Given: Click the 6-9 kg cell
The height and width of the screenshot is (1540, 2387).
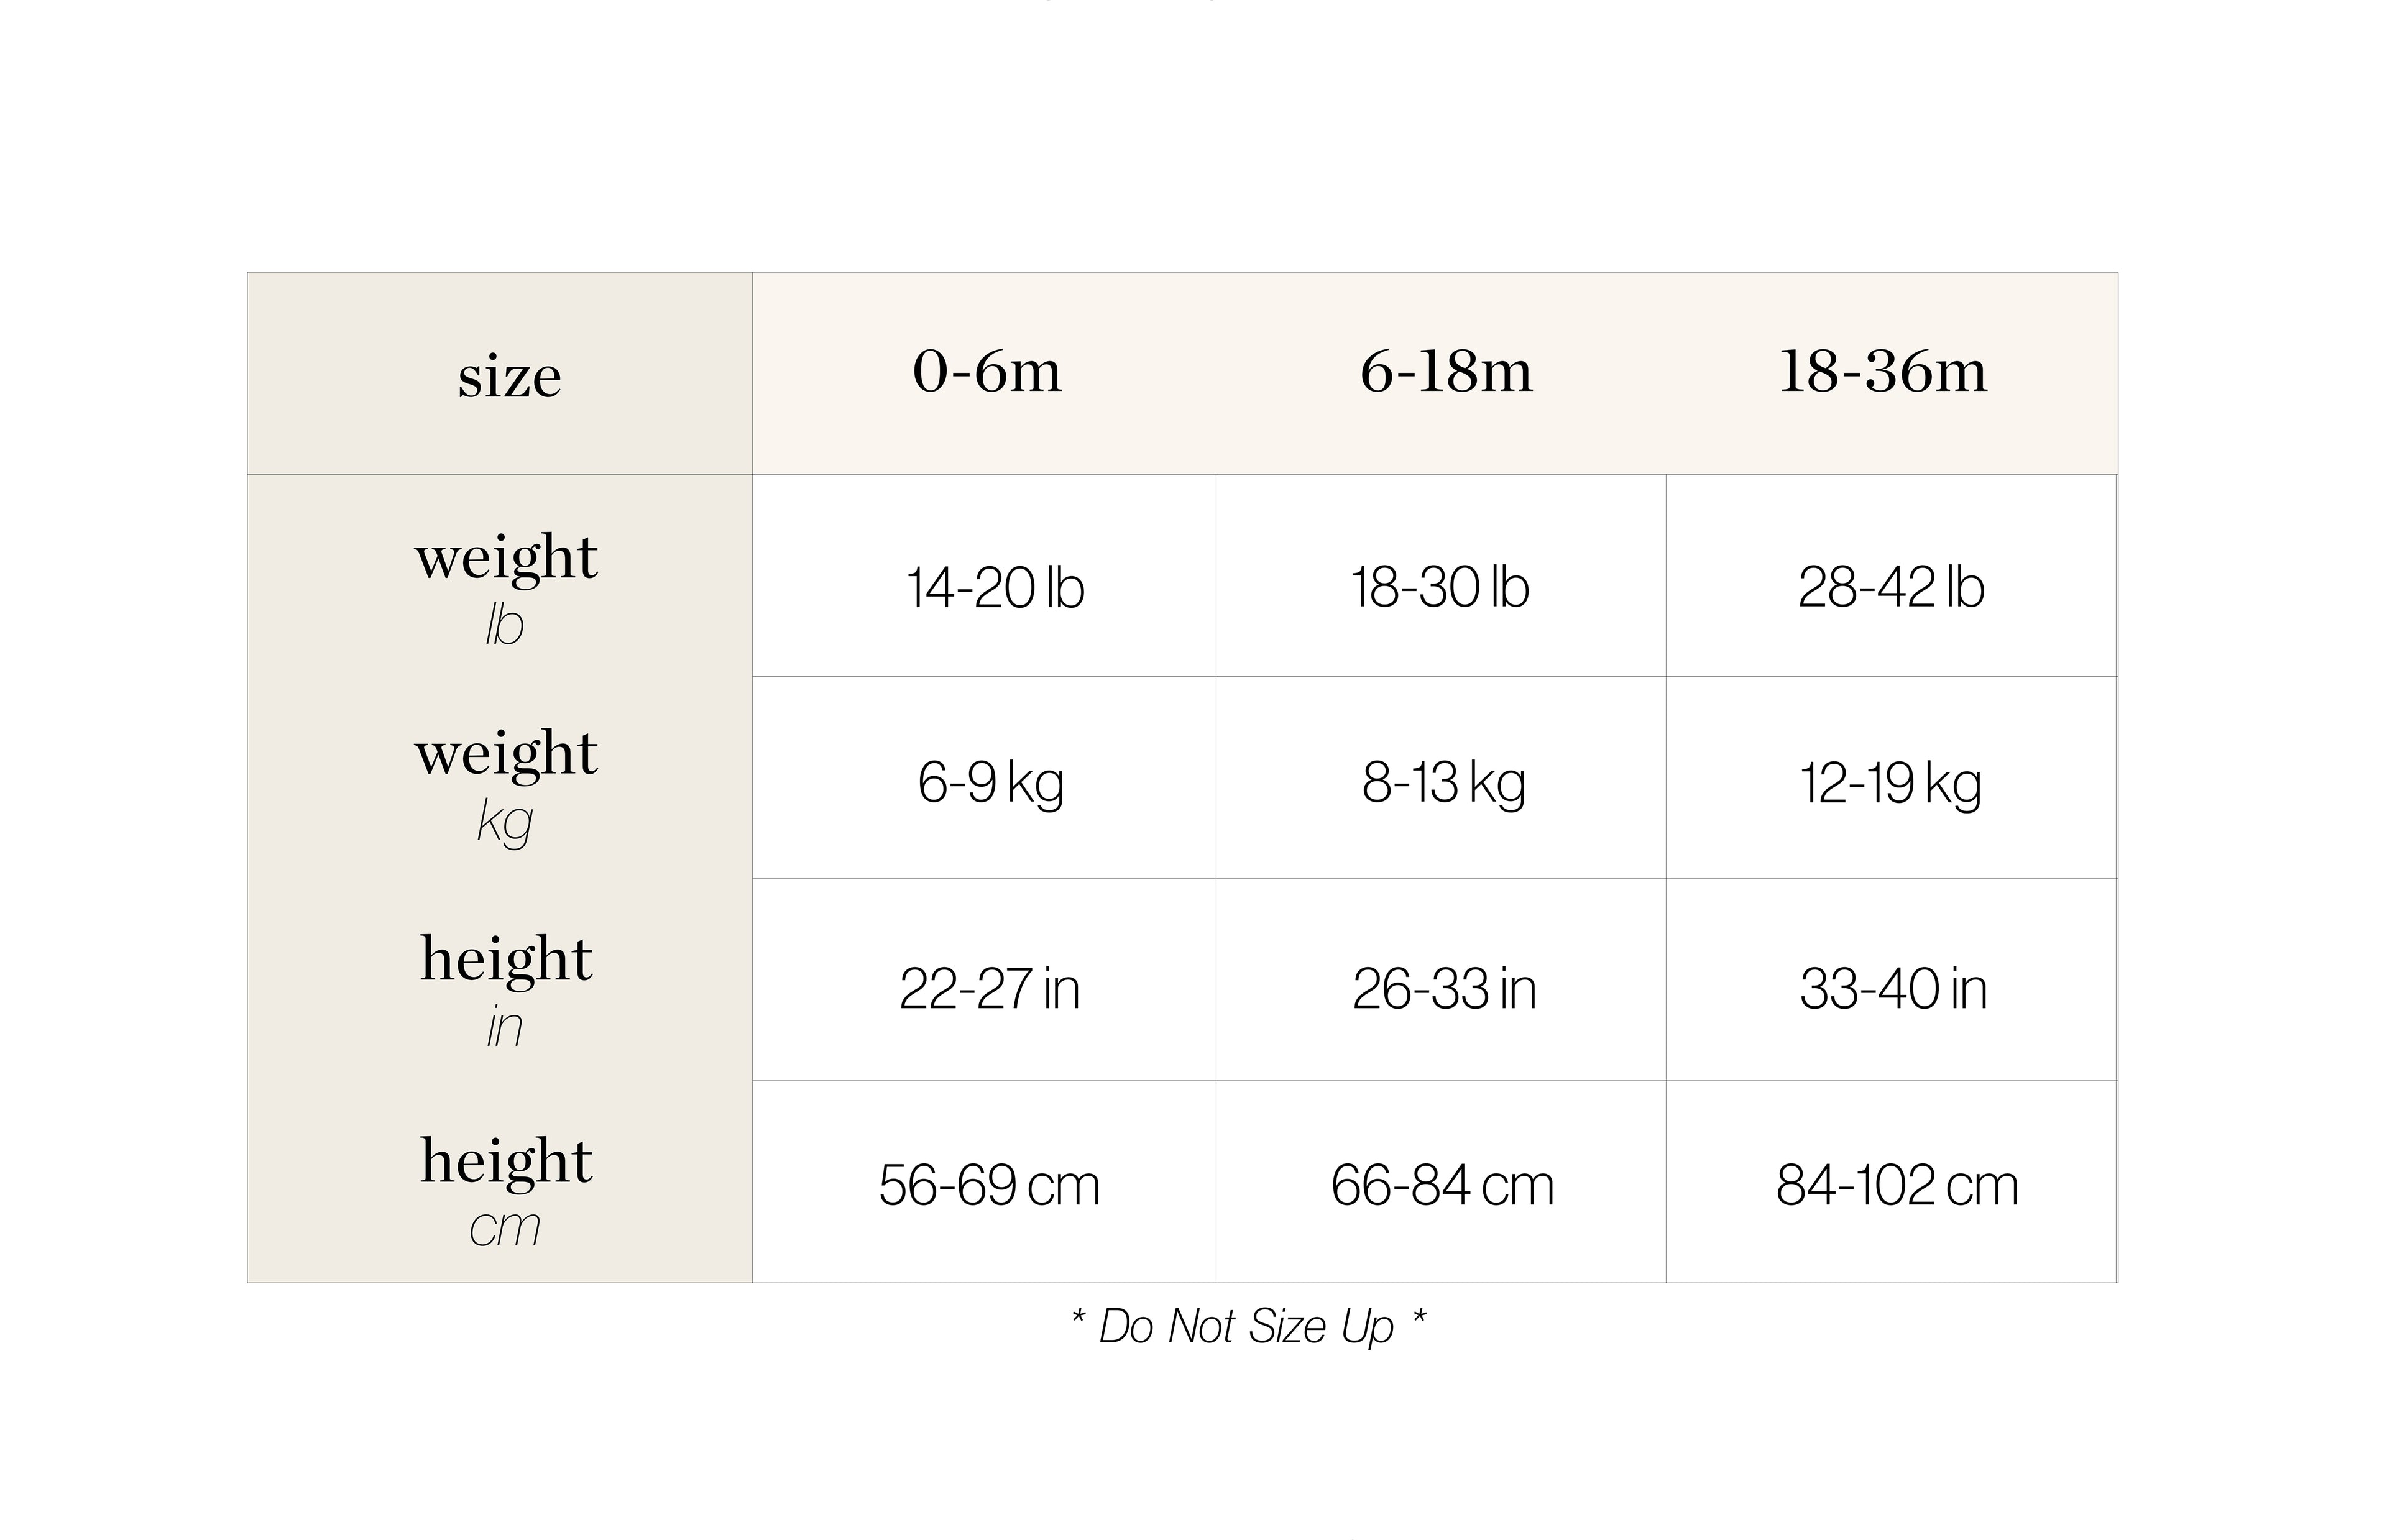Looking at the screenshot, I should [990, 783].
